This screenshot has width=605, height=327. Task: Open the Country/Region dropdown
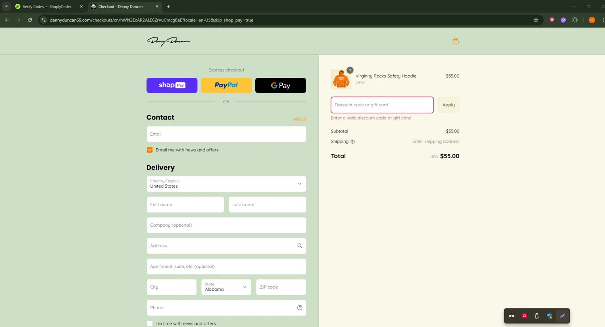[x=226, y=184]
